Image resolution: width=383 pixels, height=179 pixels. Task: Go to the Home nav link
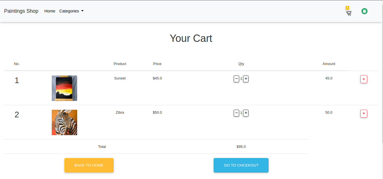(x=50, y=11)
